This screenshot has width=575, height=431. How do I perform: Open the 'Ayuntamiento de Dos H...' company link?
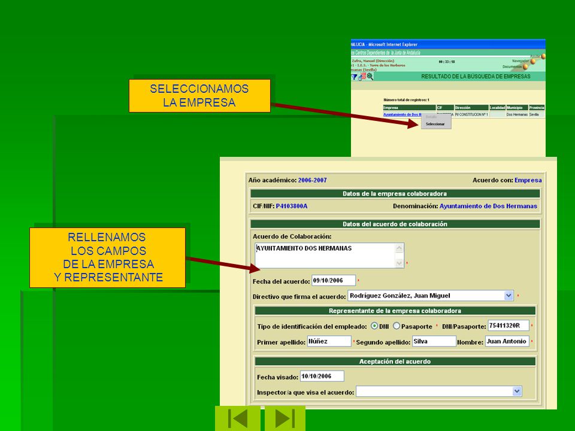402,115
